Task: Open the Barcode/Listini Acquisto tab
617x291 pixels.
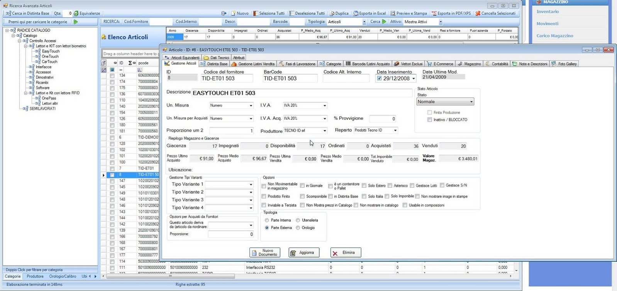Action: 368,64
